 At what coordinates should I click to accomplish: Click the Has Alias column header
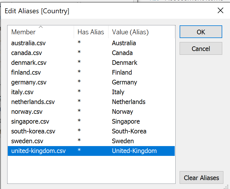(x=91, y=32)
